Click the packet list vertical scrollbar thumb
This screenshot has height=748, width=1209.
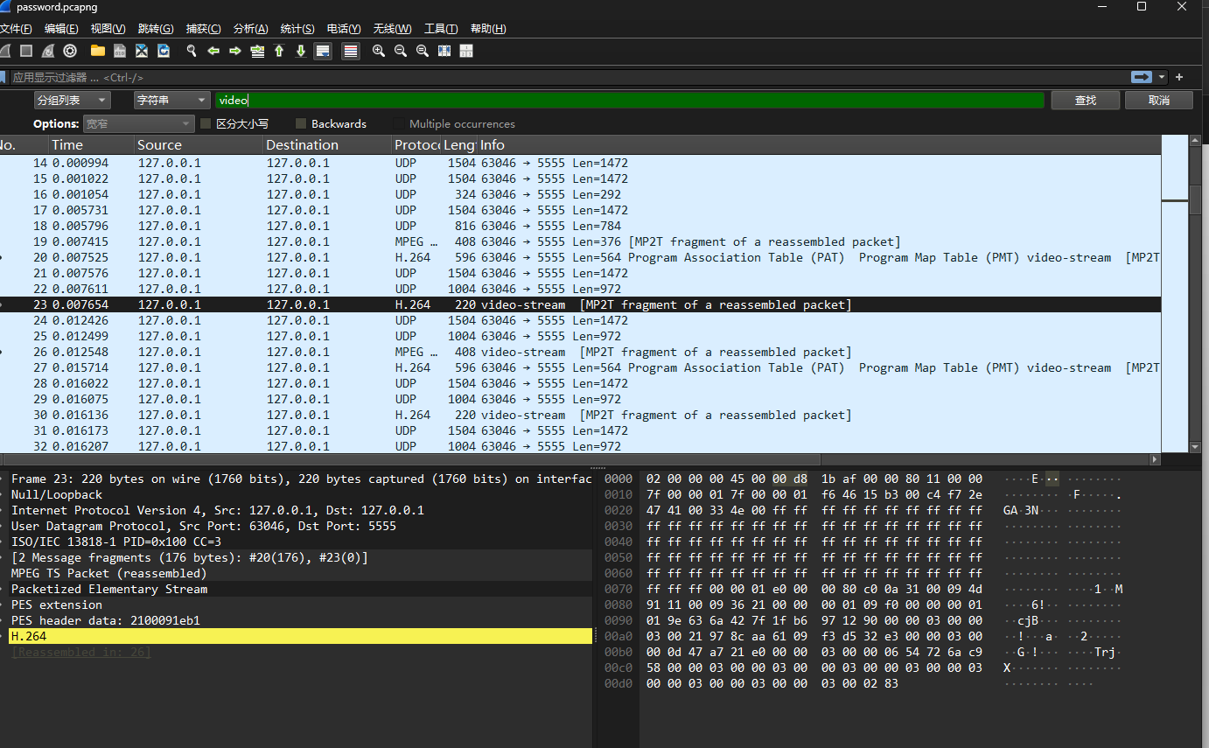[x=1196, y=199]
